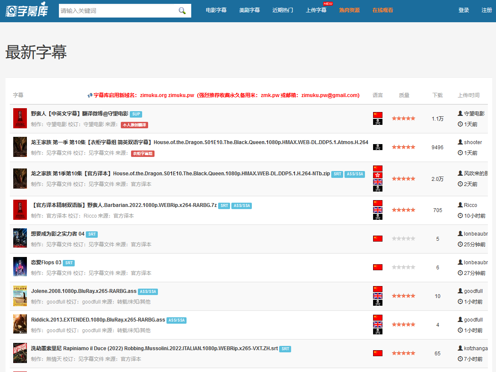496x372 pixels.
Task: Click the Hong Kong flag on 龙之家族 row
Action: click(378, 175)
